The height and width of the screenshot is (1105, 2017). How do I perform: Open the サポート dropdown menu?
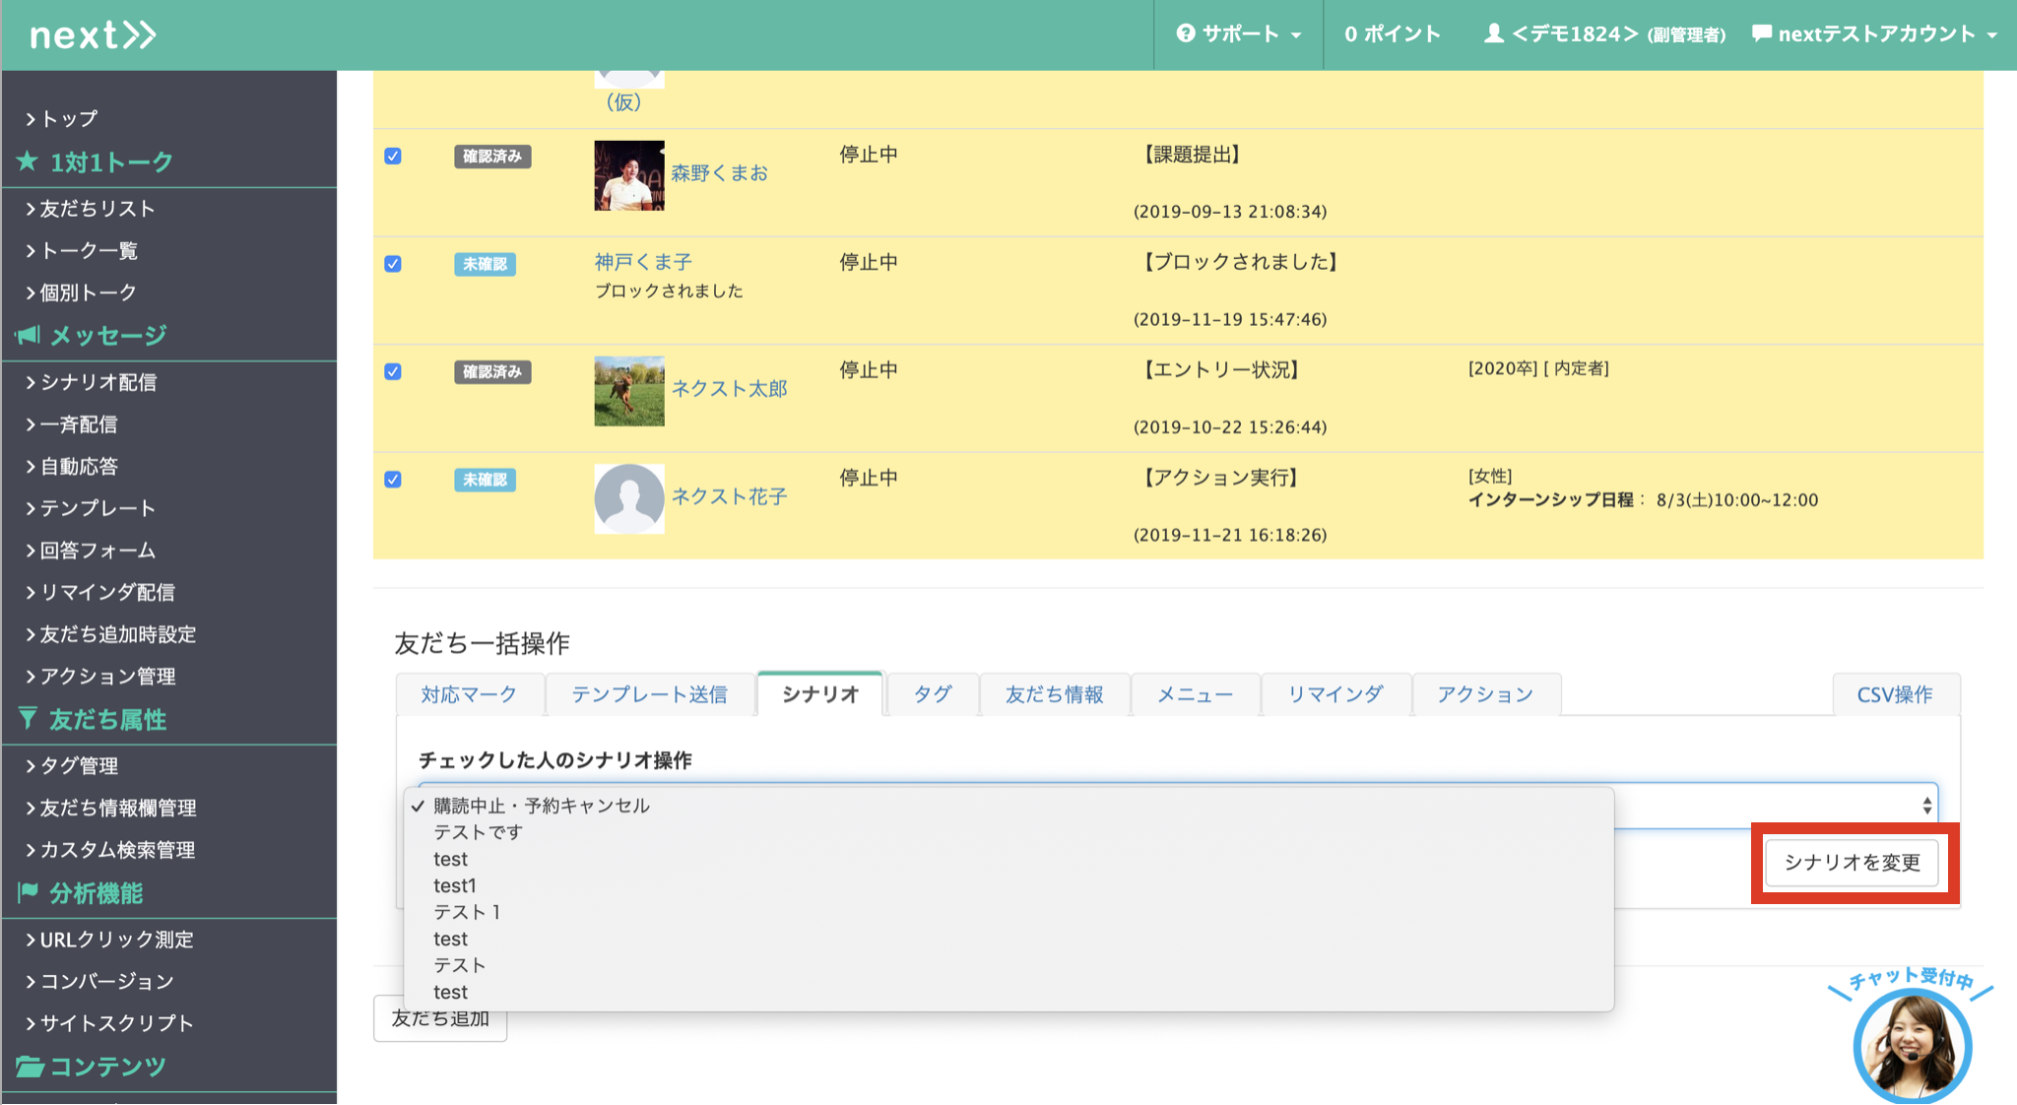coord(1239,33)
